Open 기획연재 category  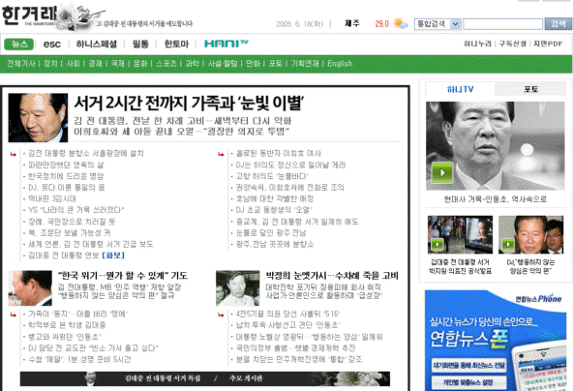point(305,63)
